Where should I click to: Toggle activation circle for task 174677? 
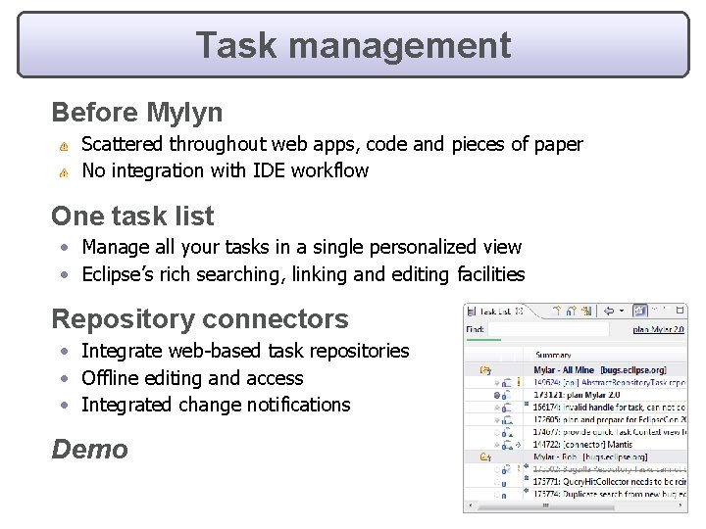coord(496,433)
